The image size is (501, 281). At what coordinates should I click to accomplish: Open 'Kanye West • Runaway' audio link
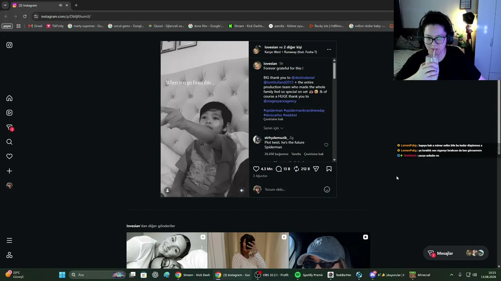point(291,52)
